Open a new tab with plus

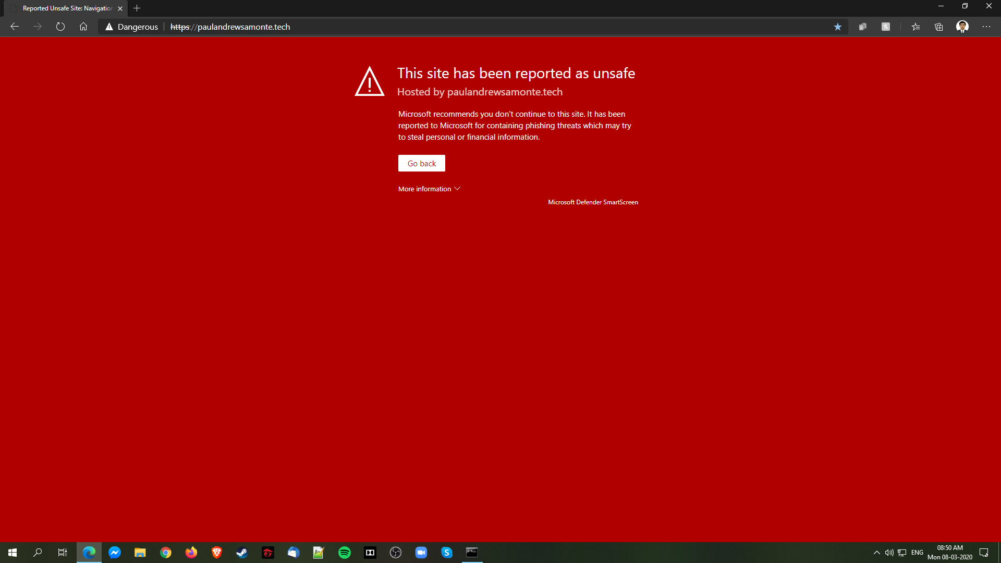pyautogui.click(x=137, y=8)
